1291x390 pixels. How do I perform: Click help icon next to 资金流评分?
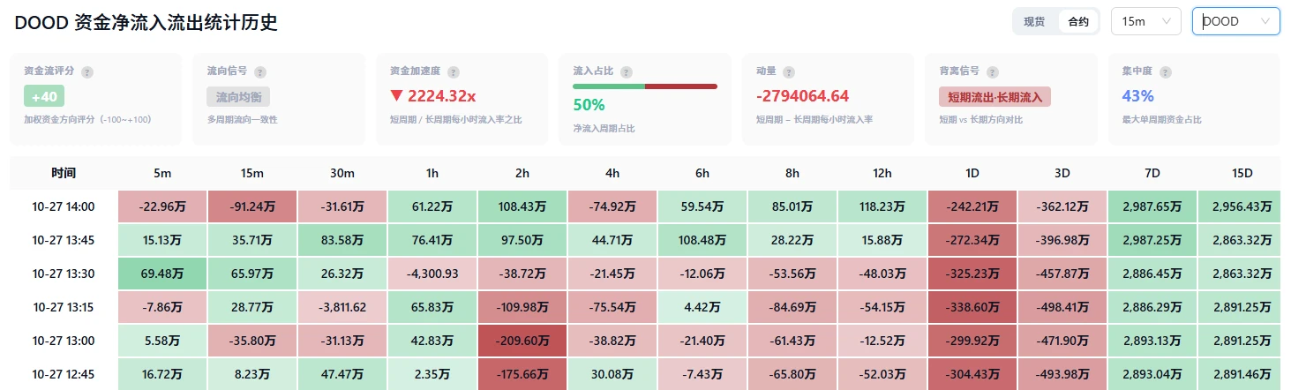[87, 71]
